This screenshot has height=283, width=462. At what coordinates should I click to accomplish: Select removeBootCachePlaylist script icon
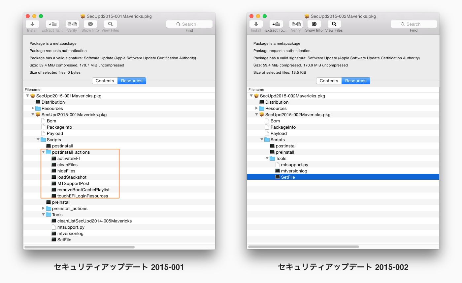pos(54,190)
